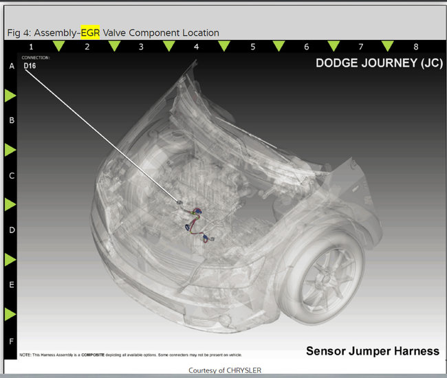
Task: Click green marker between columns 1 and 2
Action: [59, 45]
